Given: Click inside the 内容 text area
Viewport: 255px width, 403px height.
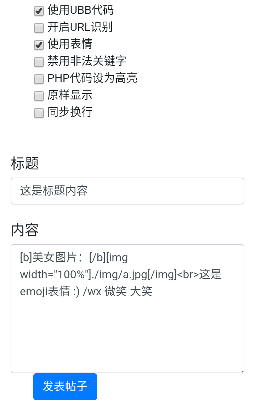Looking at the screenshot, I should (x=127, y=309).
